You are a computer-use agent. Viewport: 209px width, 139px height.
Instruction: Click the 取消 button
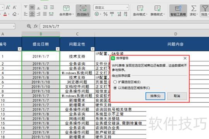177,96
